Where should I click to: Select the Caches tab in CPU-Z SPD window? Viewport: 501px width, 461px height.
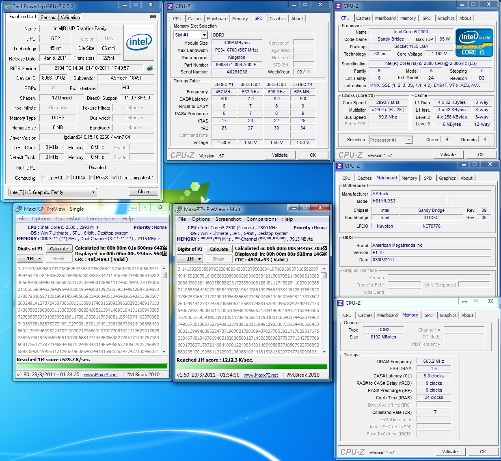195,19
